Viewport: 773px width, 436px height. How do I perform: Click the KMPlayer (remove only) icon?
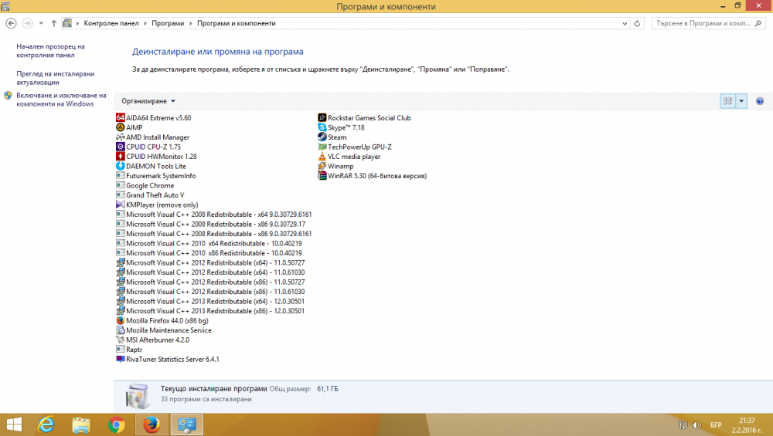(121, 204)
